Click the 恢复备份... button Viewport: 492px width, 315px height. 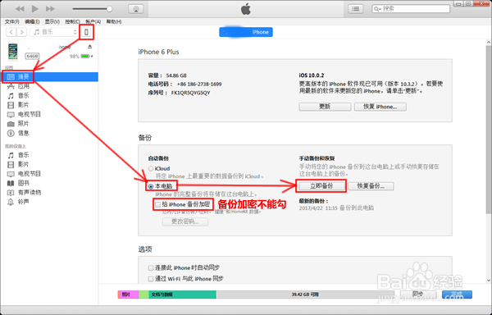coord(371,186)
